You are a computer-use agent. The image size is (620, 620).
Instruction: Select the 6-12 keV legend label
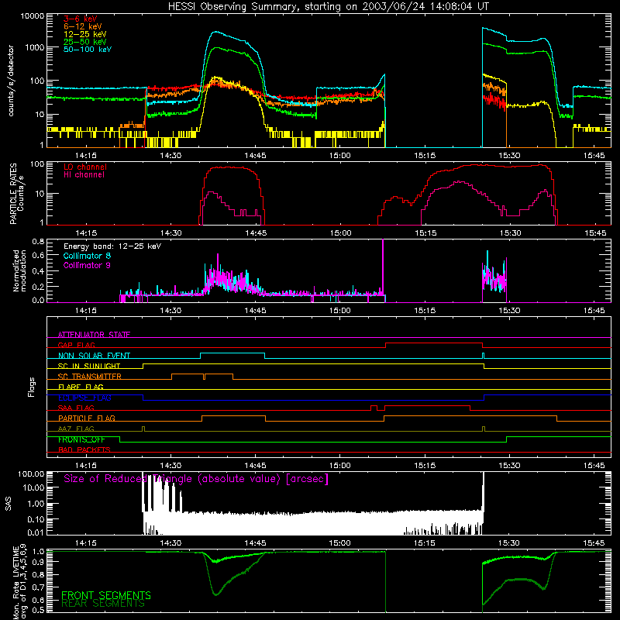pyautogui.click(x=83, y=26)
